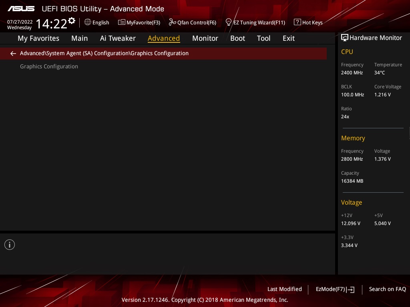Click the CPU Frequency 2400 MHz value
410x307 pixels.
coord(352,73)
